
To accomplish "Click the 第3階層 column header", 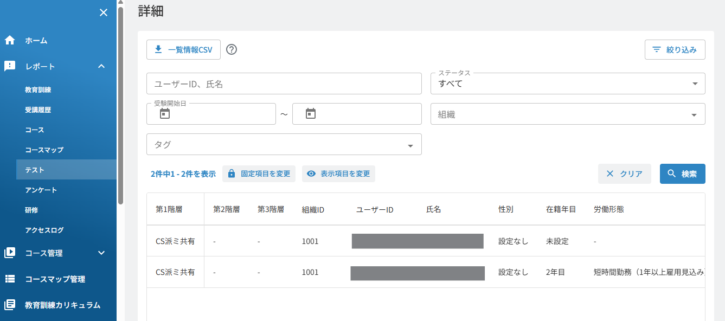I will pos(271,209).
